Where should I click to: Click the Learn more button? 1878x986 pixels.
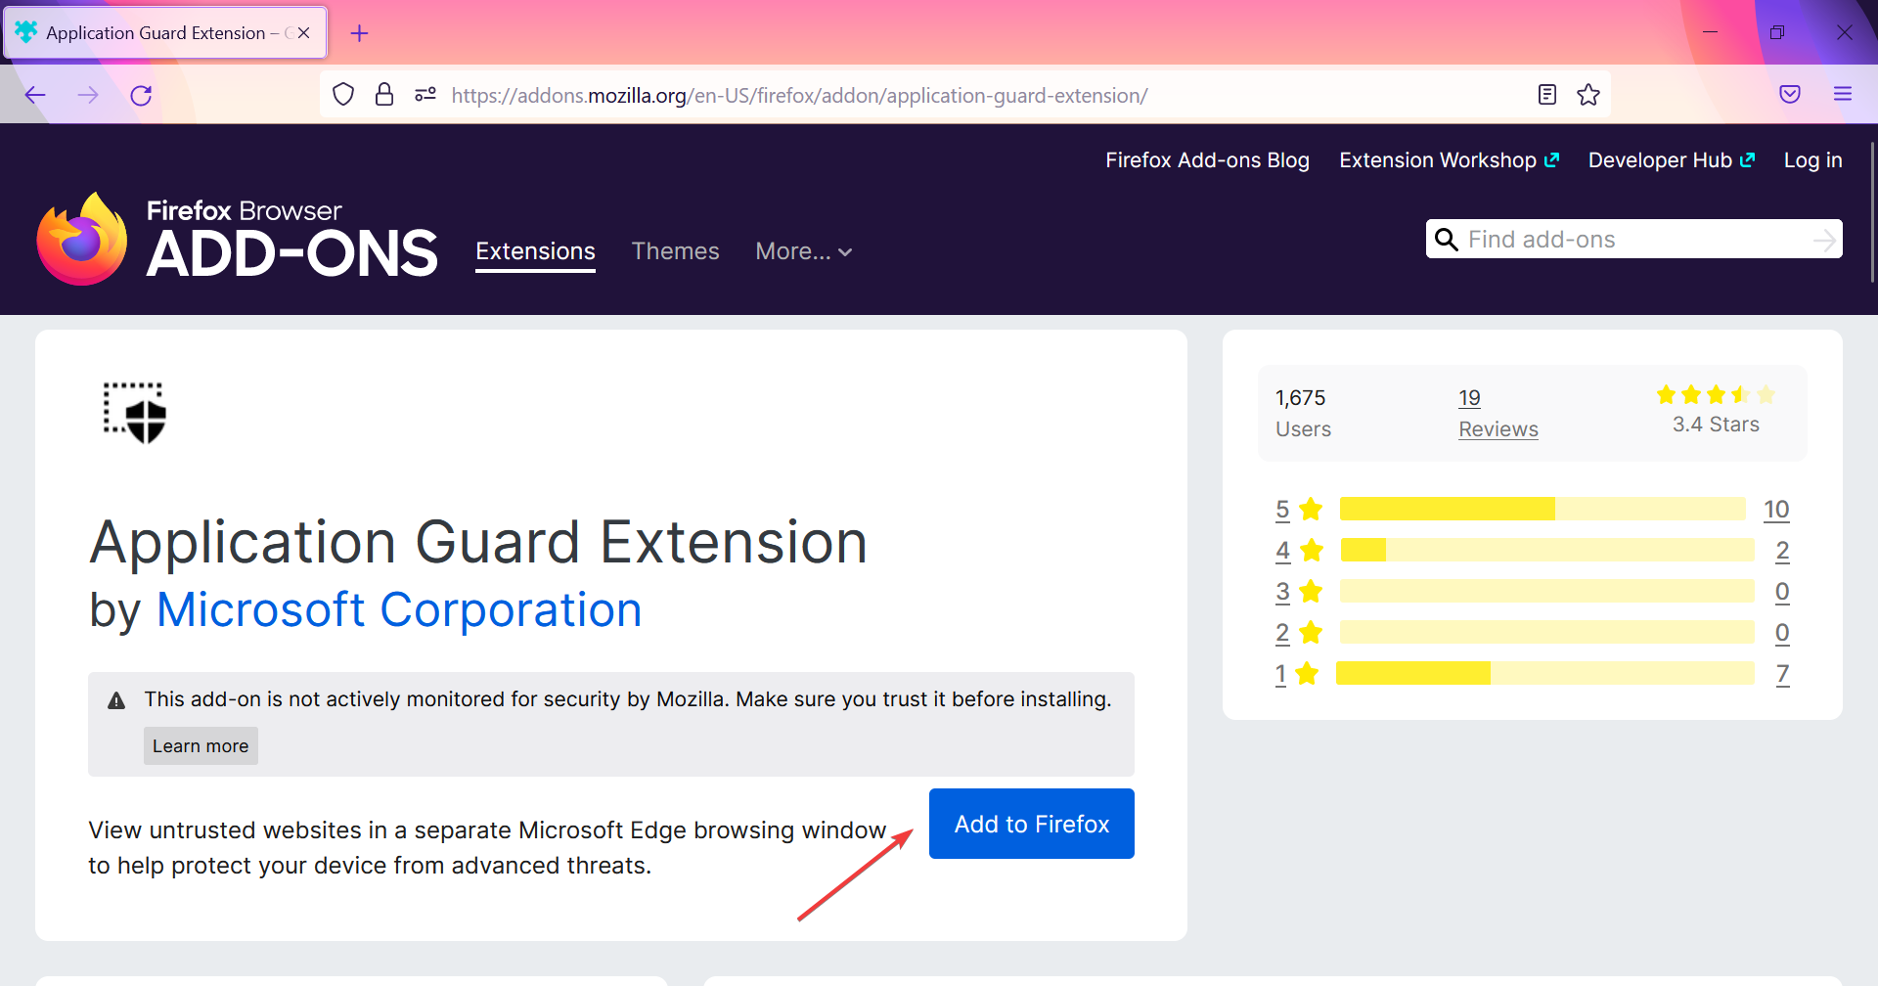201,745
